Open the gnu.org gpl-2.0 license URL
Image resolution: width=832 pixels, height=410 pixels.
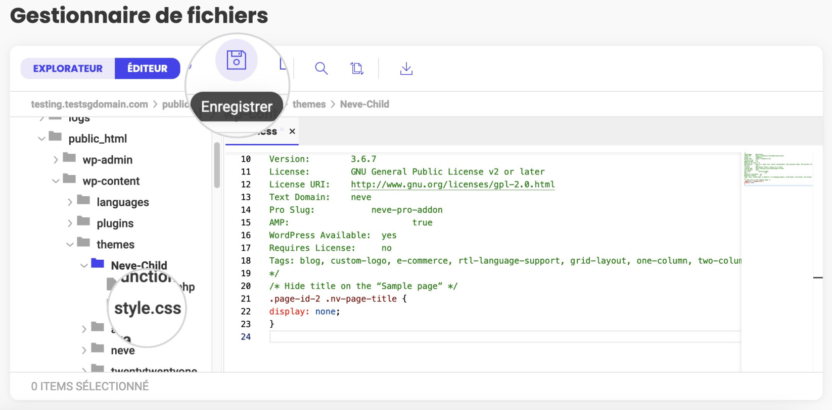tap(453, 185)
